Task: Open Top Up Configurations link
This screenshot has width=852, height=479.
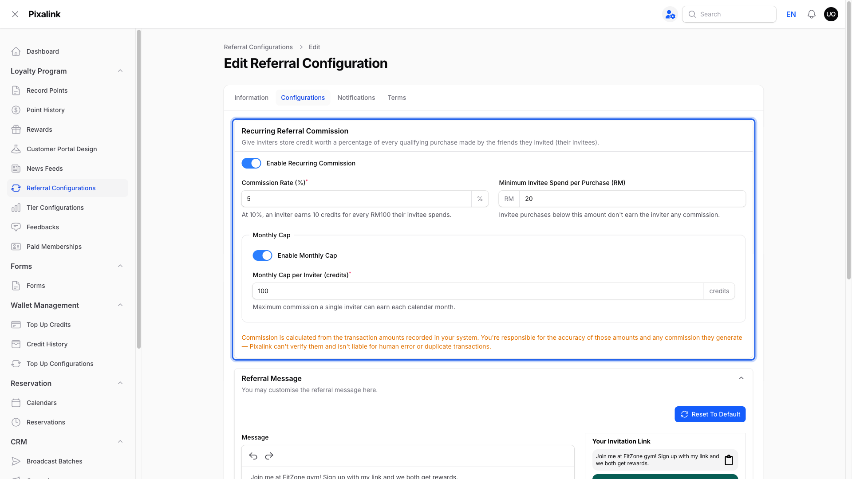Action: pyautogui.click(x=67, y=364)
